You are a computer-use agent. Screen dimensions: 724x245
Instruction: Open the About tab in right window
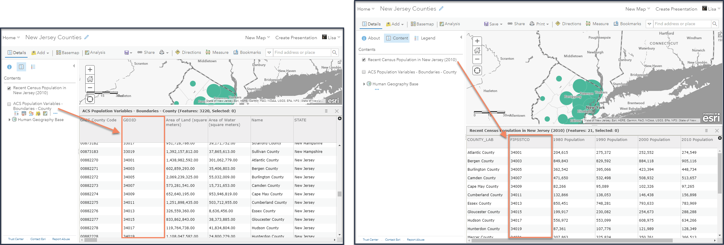click(371, 38)
